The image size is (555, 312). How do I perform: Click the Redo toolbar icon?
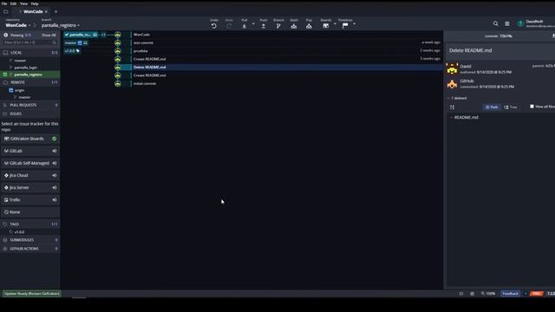pos(229,26)
